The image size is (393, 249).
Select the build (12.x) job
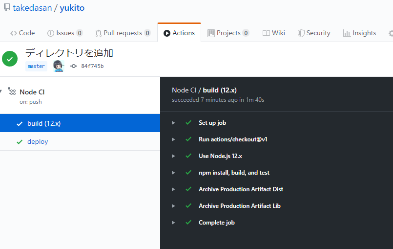tap(80, 123)
